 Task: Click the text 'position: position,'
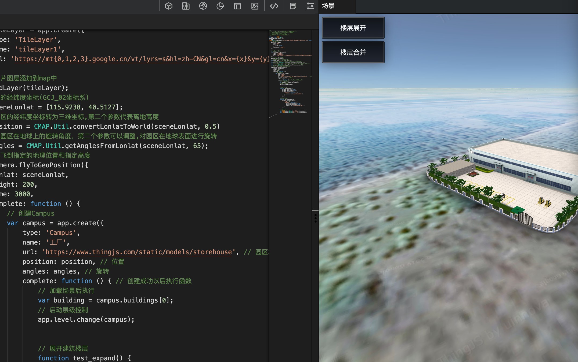coord(59,262)
